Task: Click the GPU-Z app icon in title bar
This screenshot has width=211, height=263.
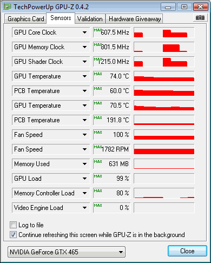Action: coord(8,7)
